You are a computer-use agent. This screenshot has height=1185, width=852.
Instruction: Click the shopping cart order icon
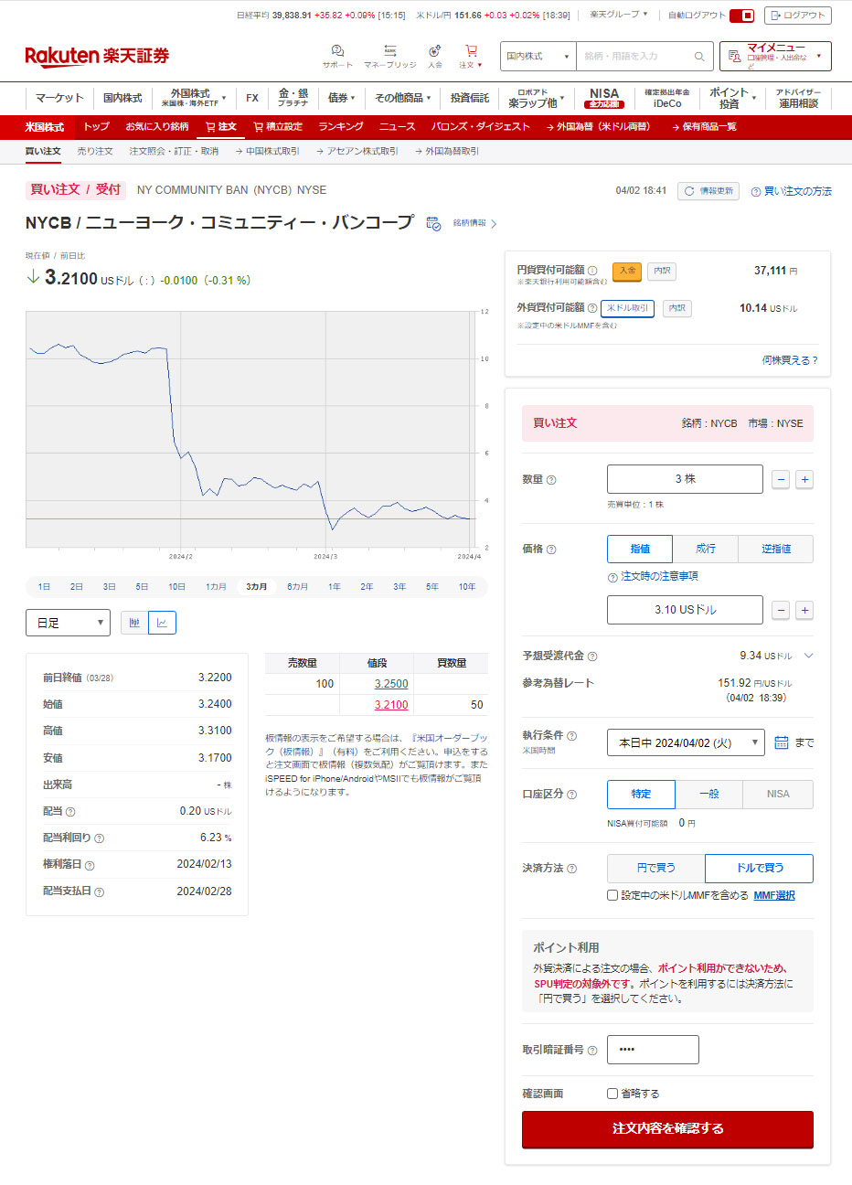coord(471,51)
